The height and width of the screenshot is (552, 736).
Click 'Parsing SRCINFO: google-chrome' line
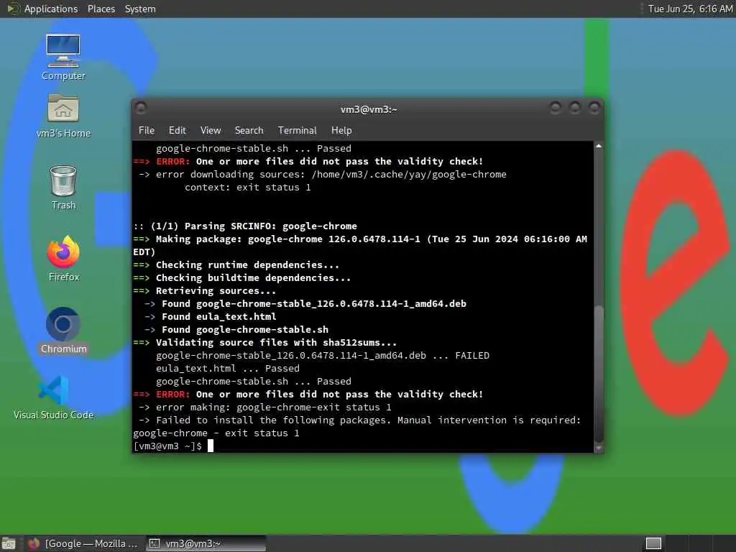pyautogui.click(x=270, y=226)
